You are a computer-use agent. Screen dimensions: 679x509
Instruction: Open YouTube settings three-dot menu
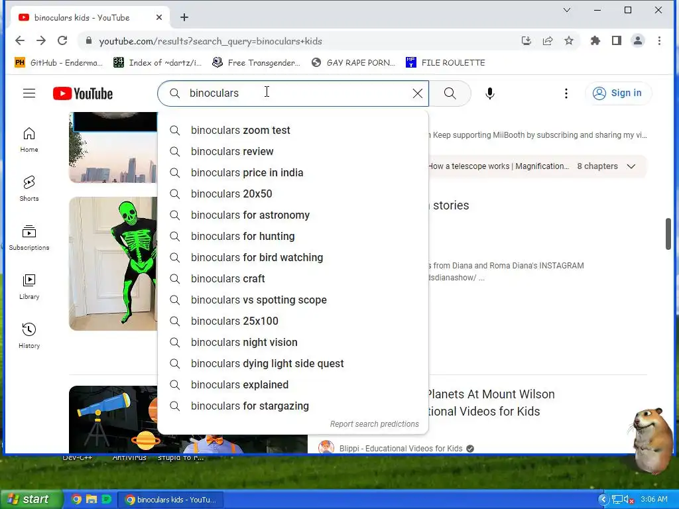point(566,93)
